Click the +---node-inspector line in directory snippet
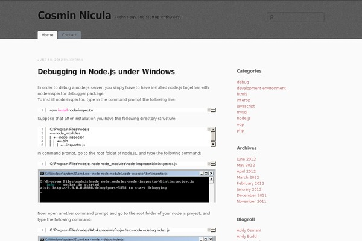 [67, 137]
